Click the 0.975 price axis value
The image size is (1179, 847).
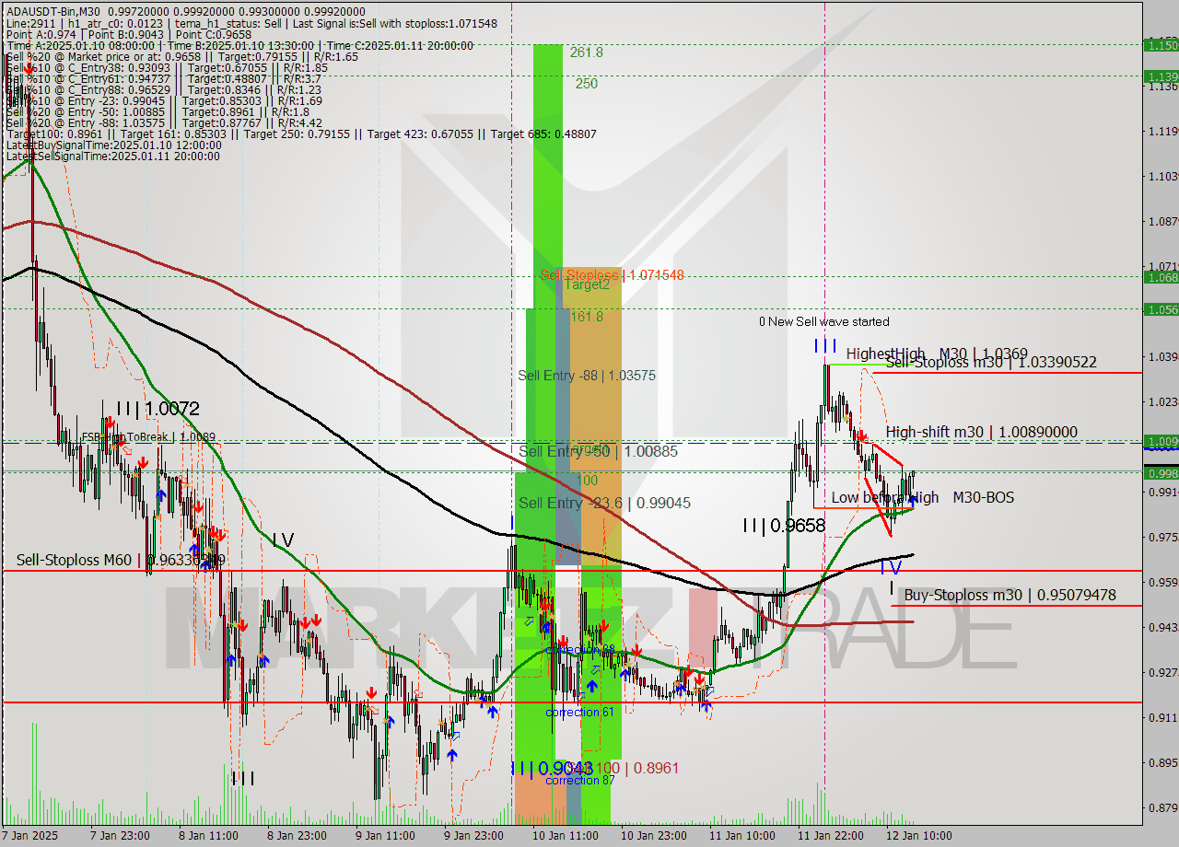pos(1162,537)
